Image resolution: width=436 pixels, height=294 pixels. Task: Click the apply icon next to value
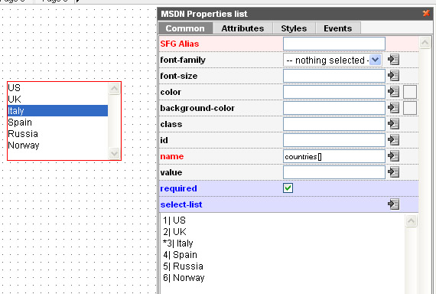394,172
